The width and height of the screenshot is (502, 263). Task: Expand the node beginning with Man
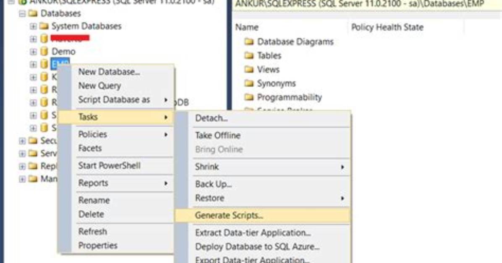(x=22, y=179)
